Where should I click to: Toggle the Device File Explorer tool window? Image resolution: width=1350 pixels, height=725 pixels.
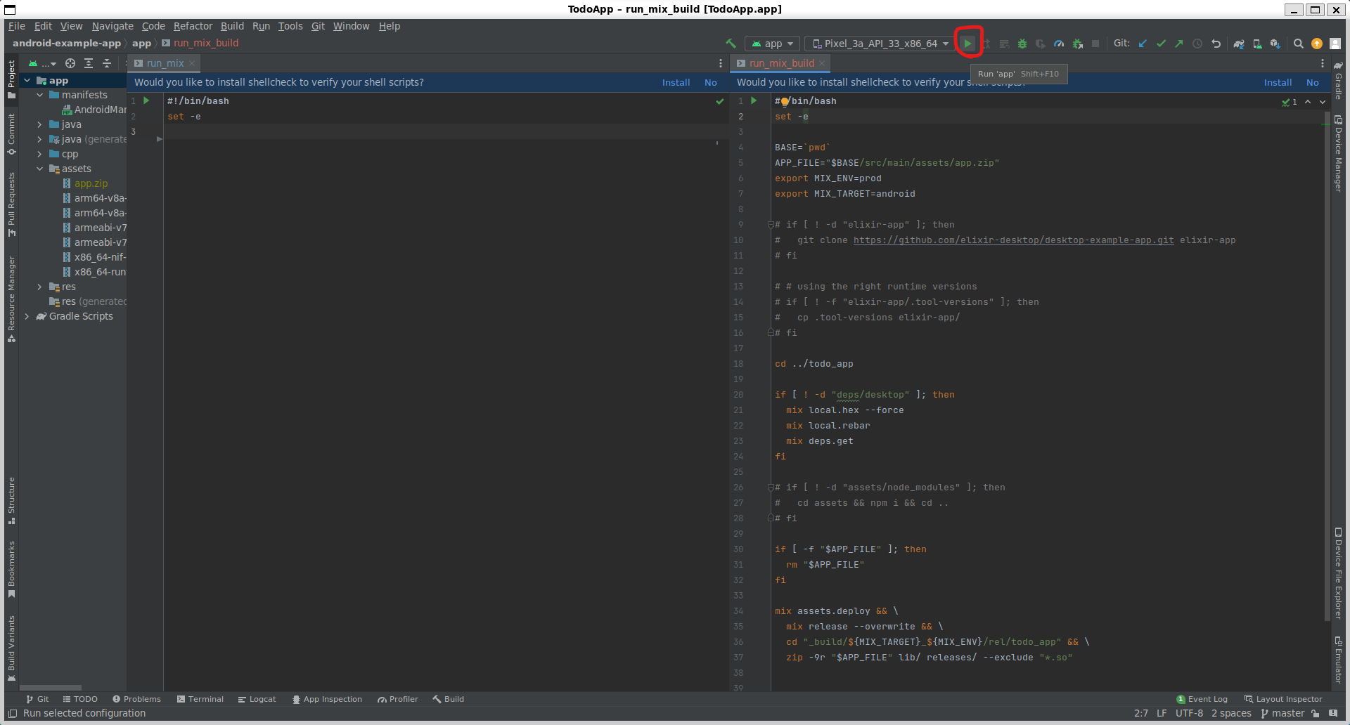click(1338, 573)
